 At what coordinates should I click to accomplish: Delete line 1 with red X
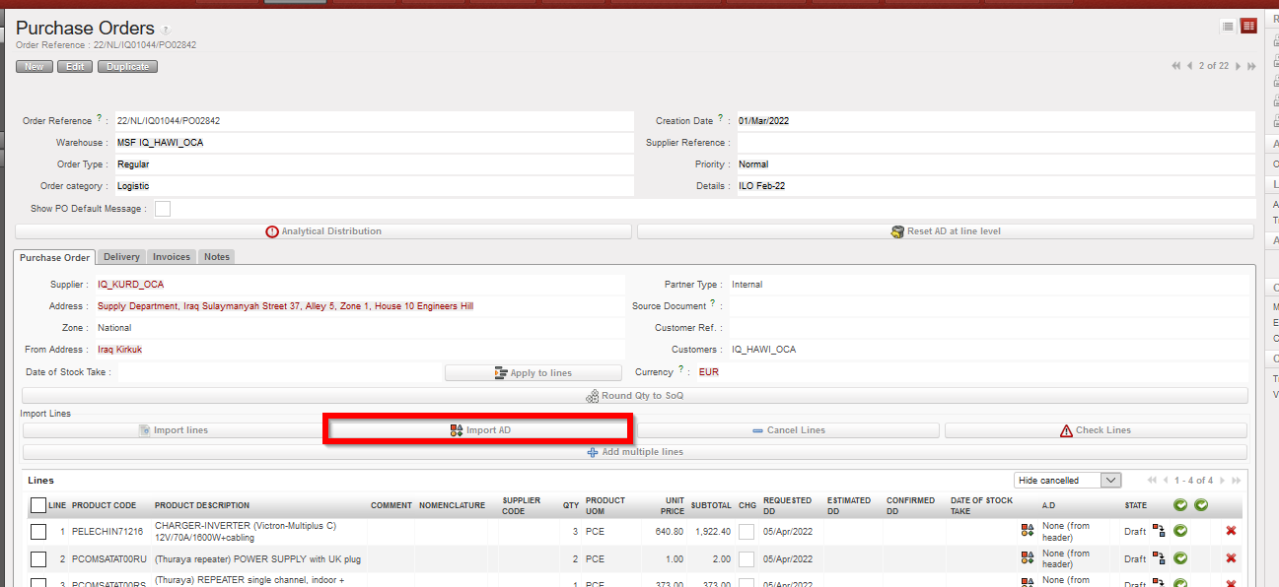pyautogui.click(x=1231, y=531)
